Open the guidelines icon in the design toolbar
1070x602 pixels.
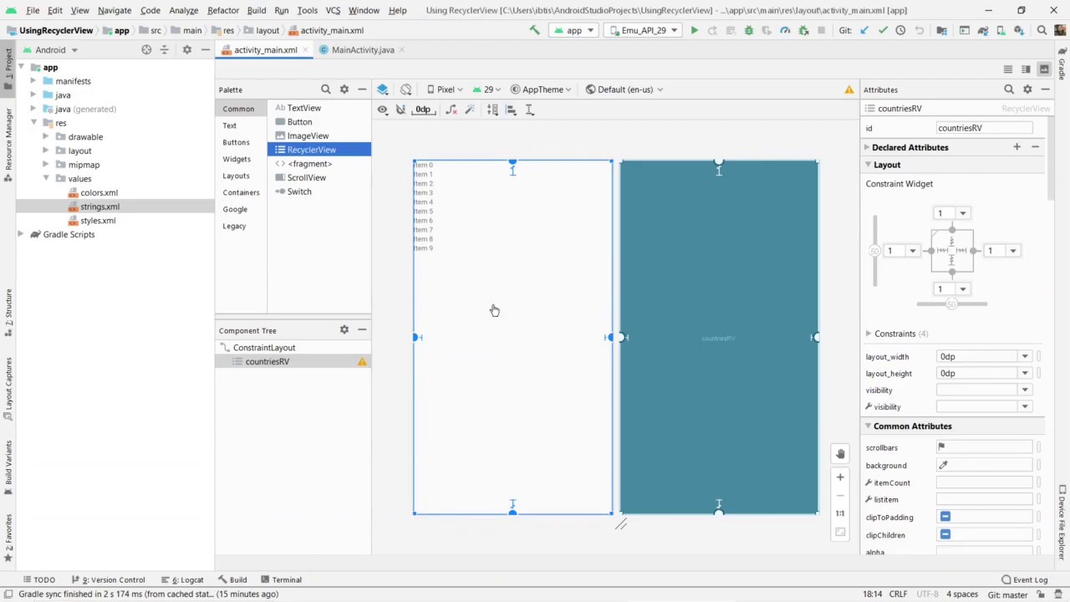tap(529, 110)
